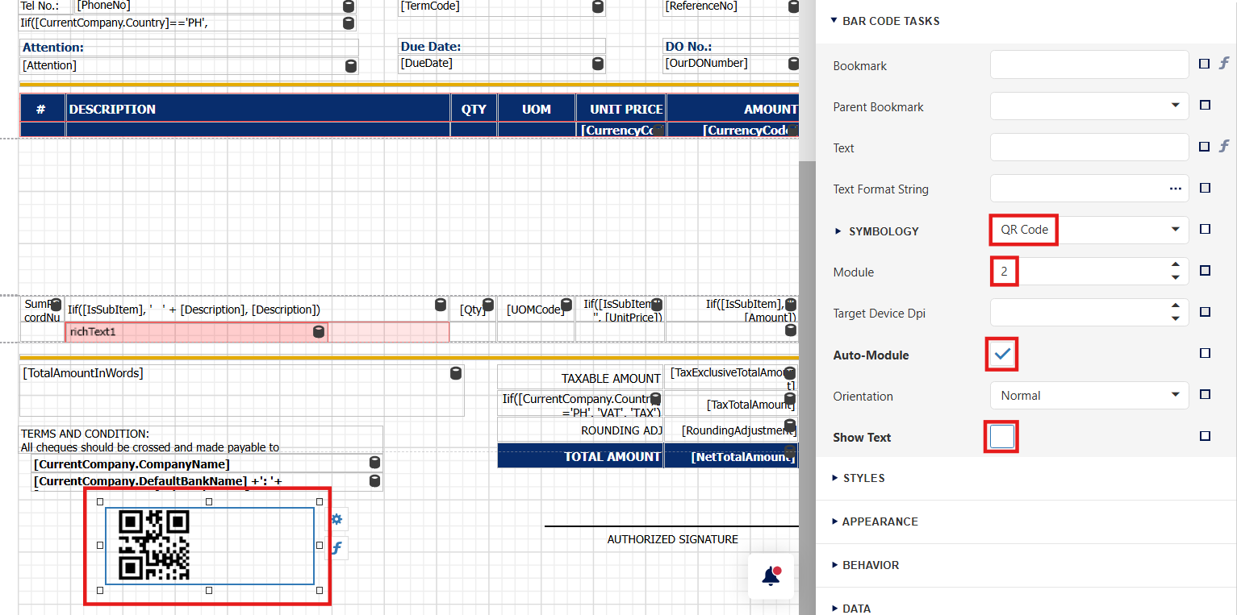Click the database icon on the [Attention] field
Image resolution: width=1237 pixels, height=615 pixels.
pos(351,66)
